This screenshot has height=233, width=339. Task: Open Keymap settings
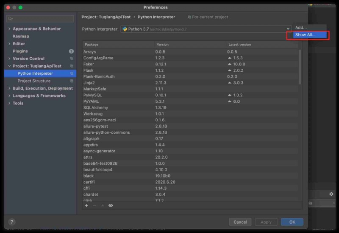[21, 36]
